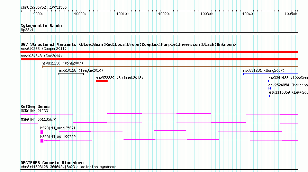Viewport: 308px width, 172px height.
Task: Click MSRA|NM_001135670 transcript label
Action: (38, 119)
